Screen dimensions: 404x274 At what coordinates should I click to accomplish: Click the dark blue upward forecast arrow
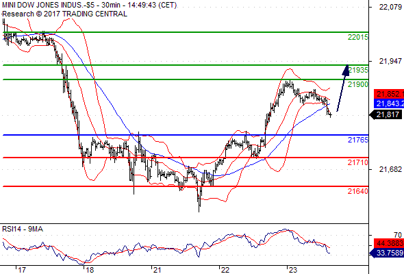[343, 88]
